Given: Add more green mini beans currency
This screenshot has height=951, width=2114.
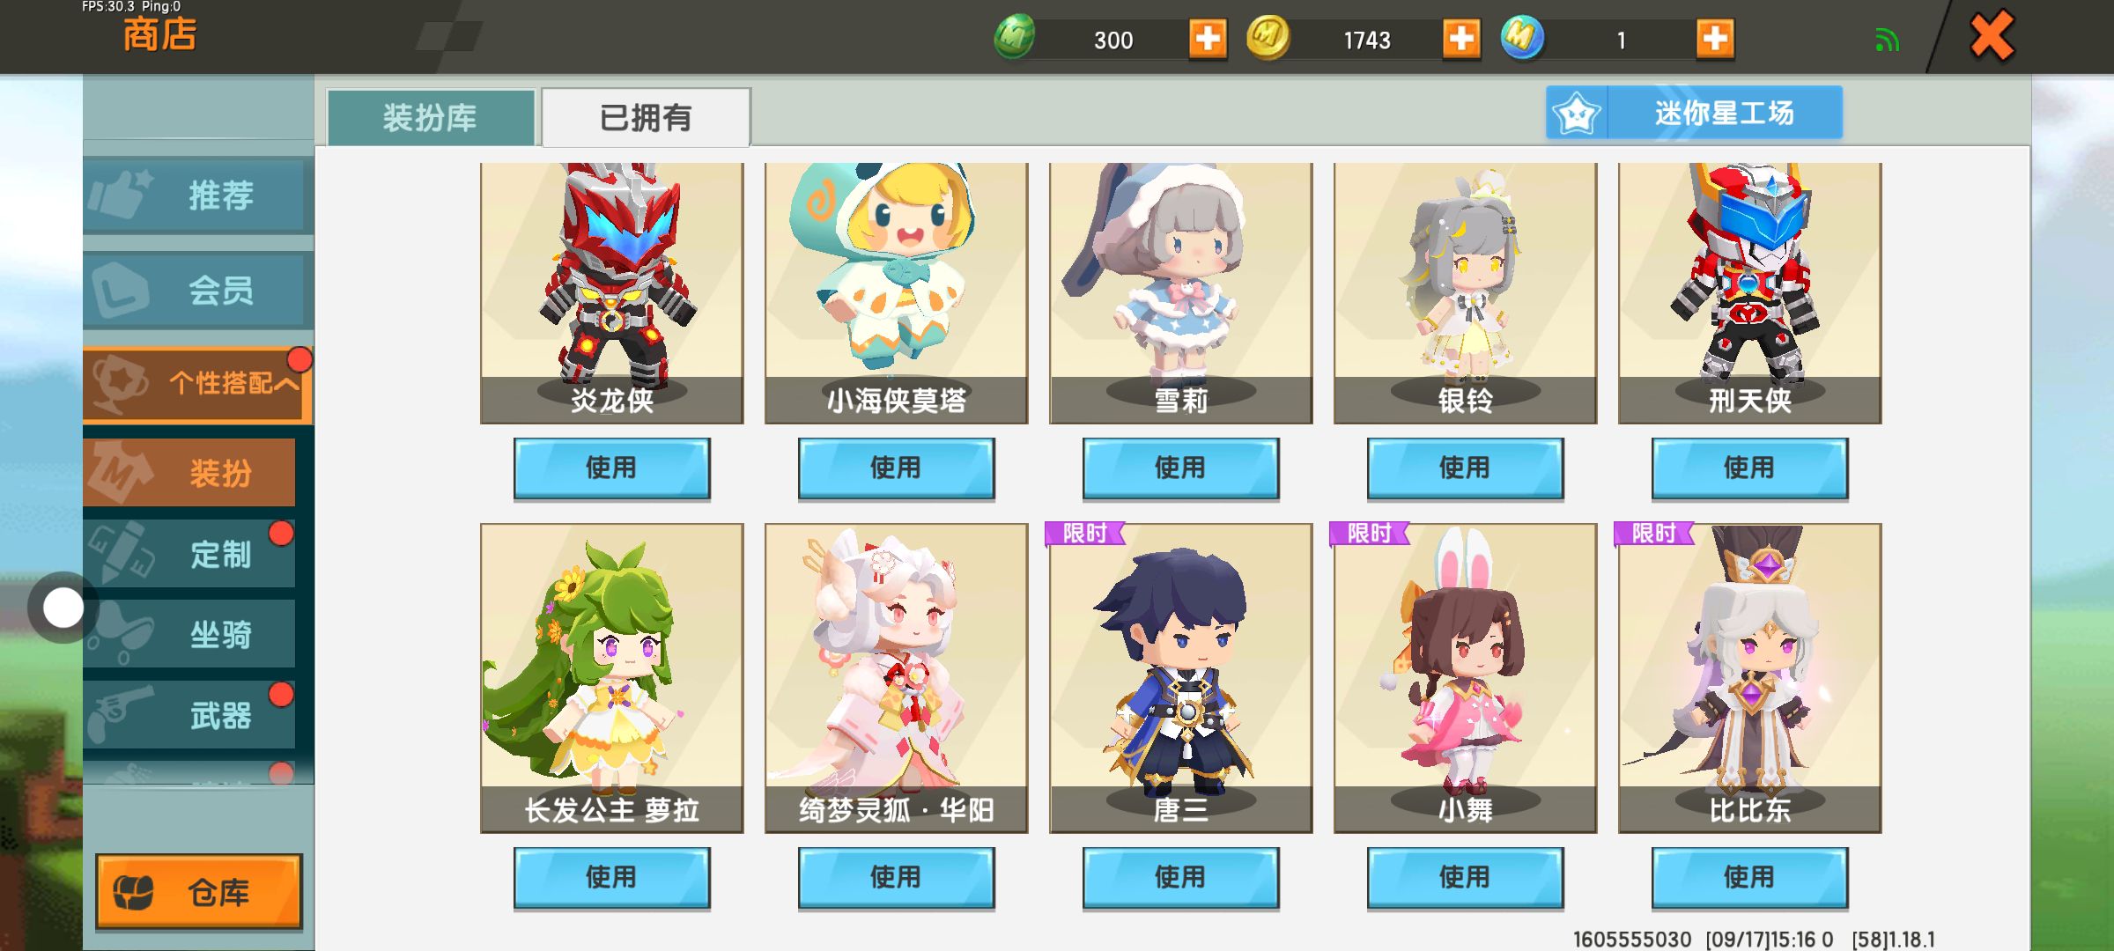Looking at the screenshot, I should tap(1208, 40).
